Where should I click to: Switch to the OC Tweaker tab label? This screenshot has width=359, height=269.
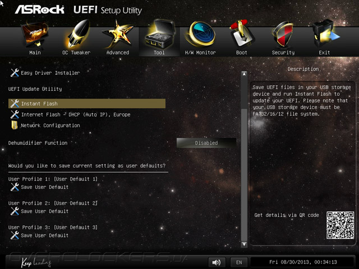click(x=76, y=53)
